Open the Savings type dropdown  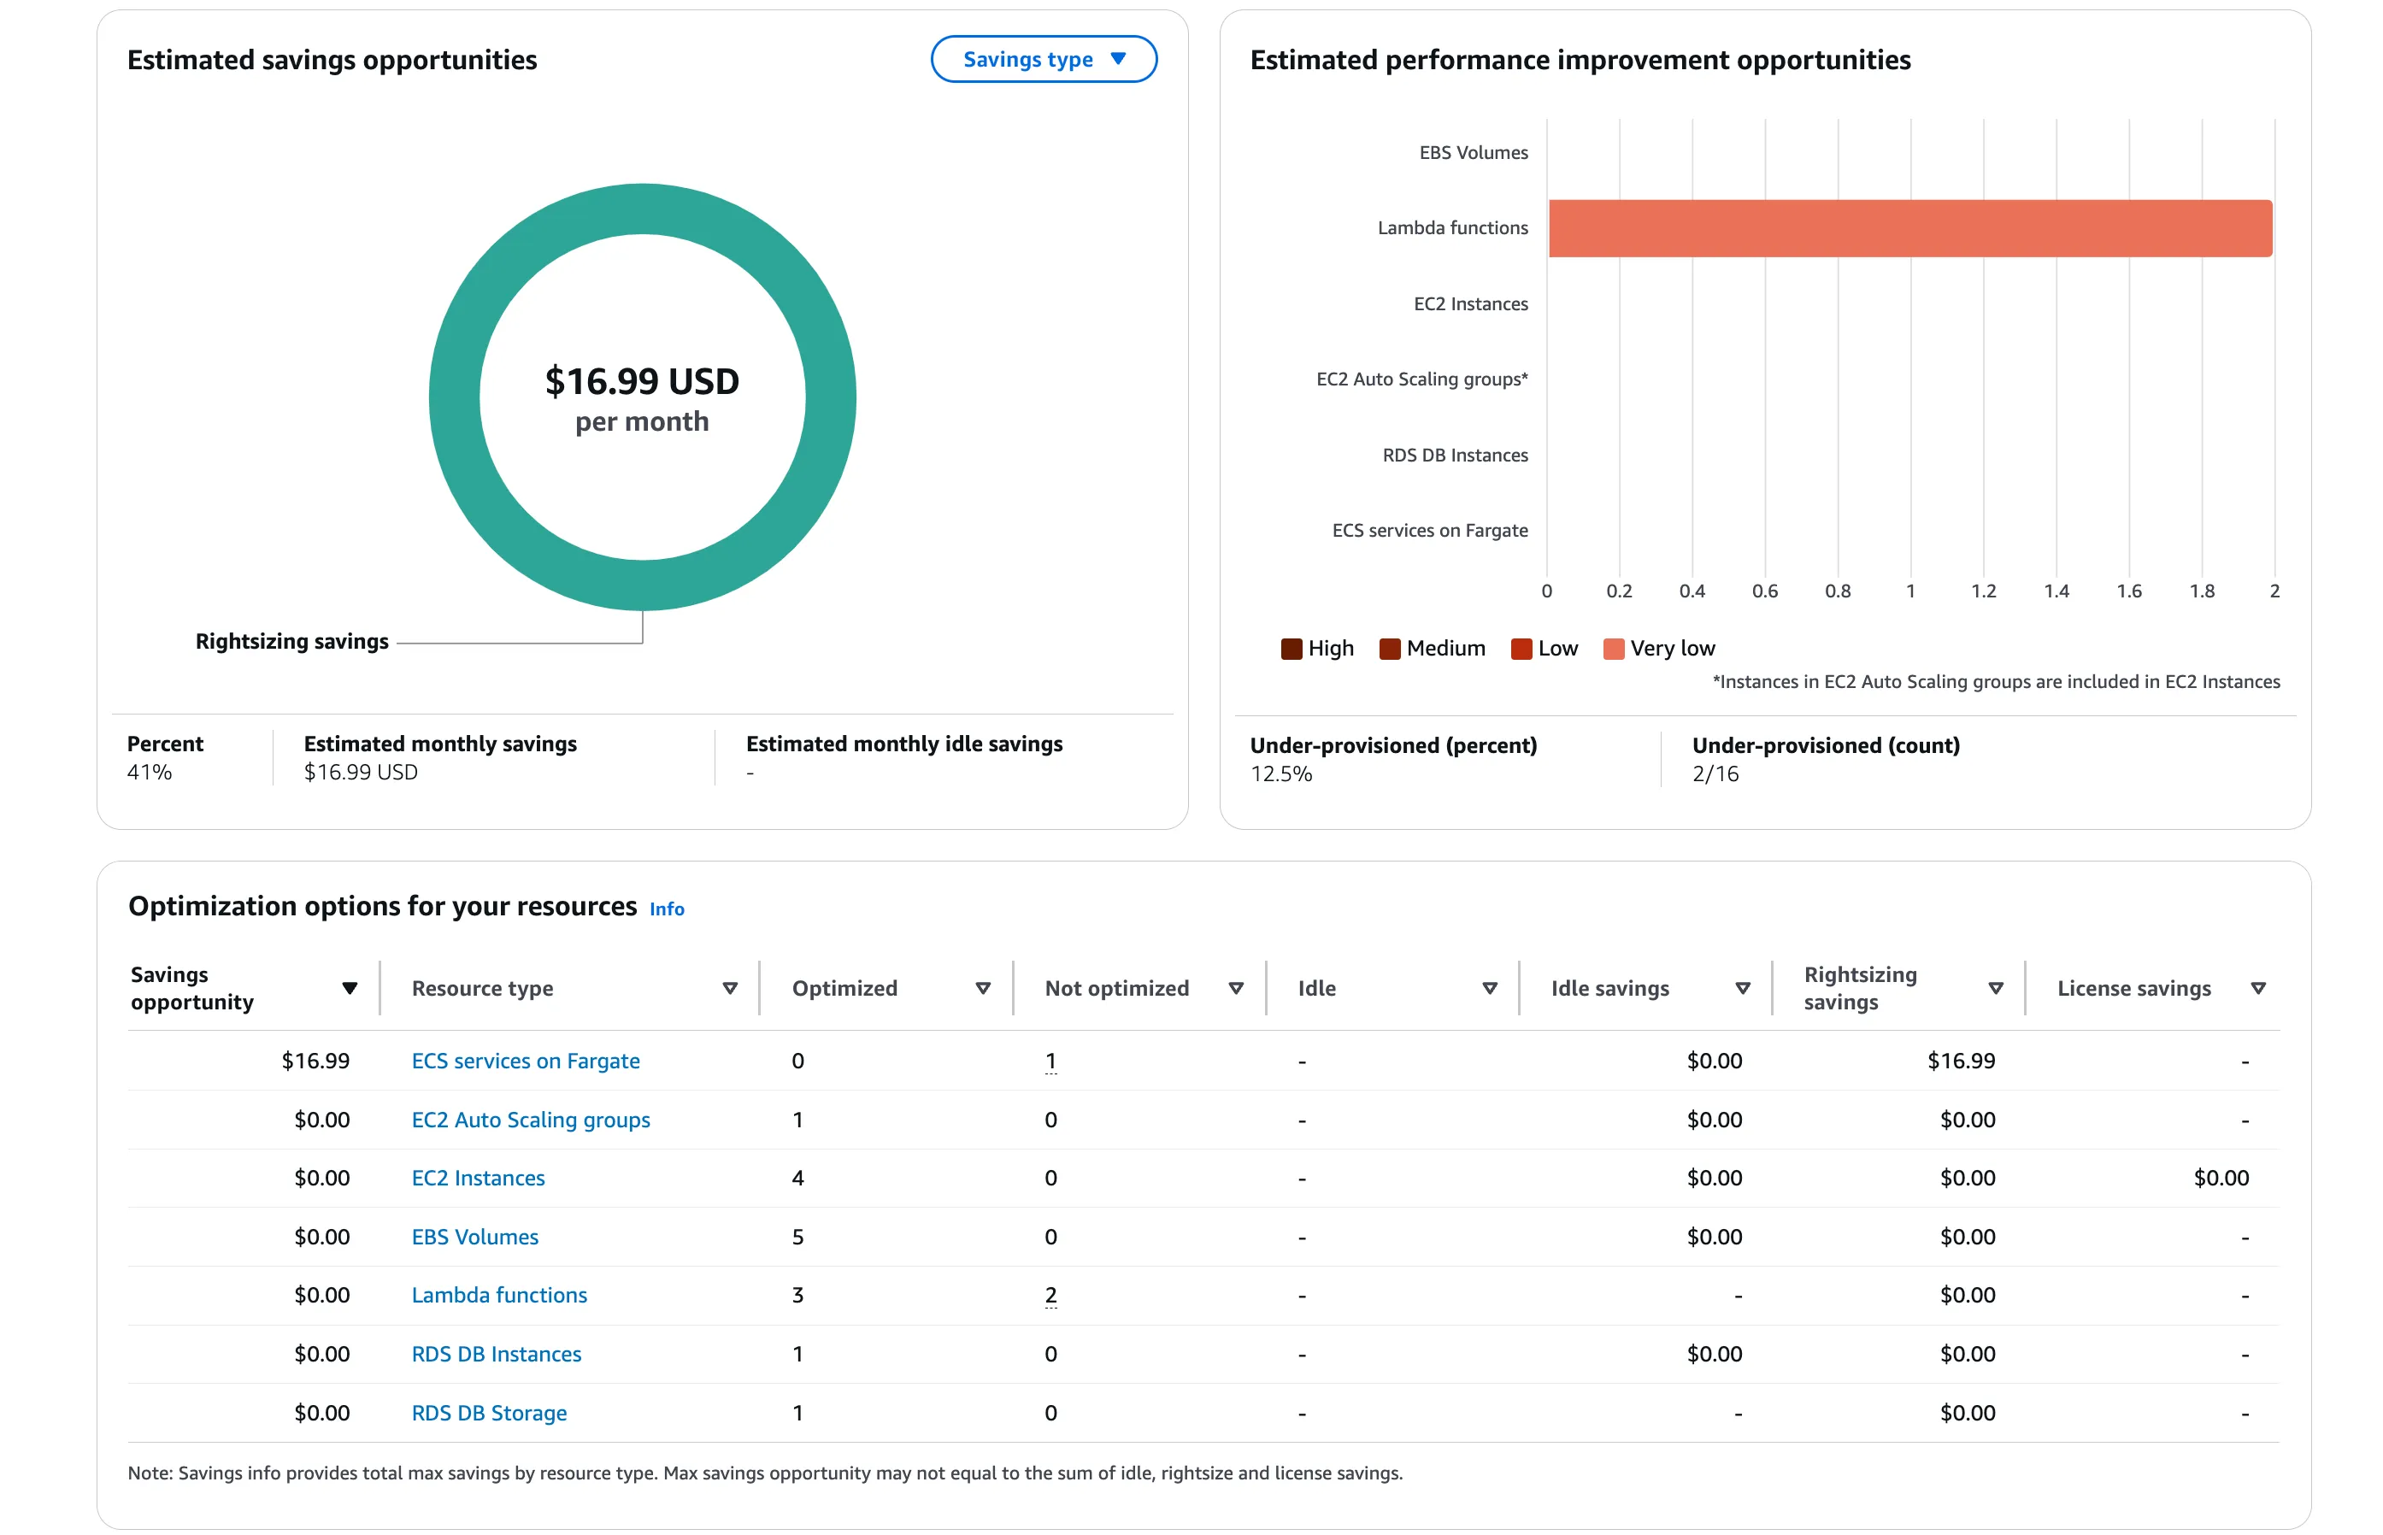click(x=1043, y=59)
